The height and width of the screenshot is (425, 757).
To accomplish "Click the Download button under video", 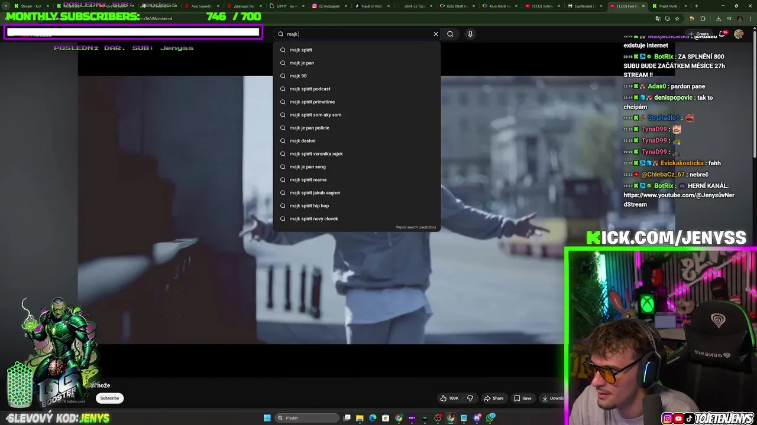I will (x=553, y=398).
